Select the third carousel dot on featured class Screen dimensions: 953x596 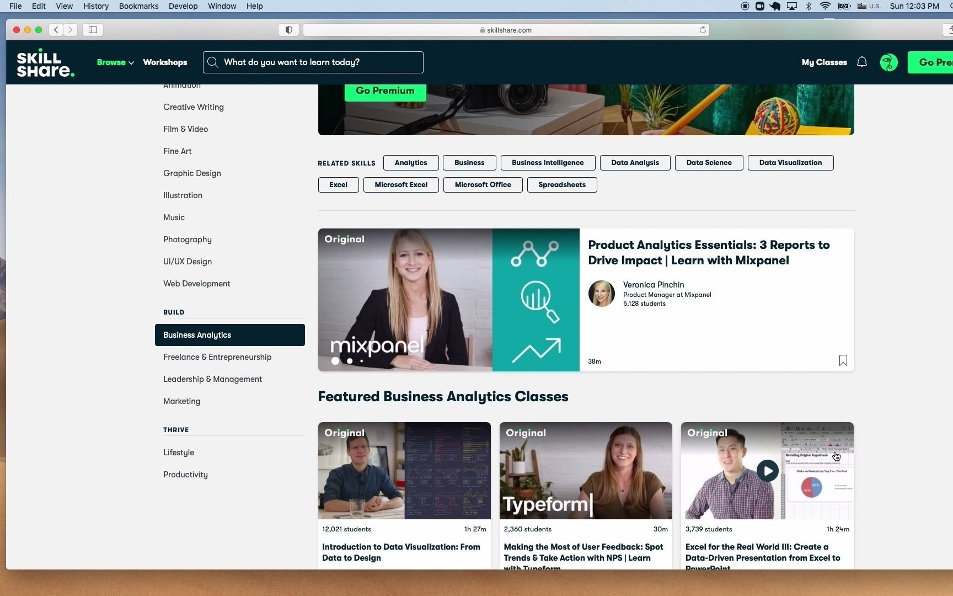362,361
